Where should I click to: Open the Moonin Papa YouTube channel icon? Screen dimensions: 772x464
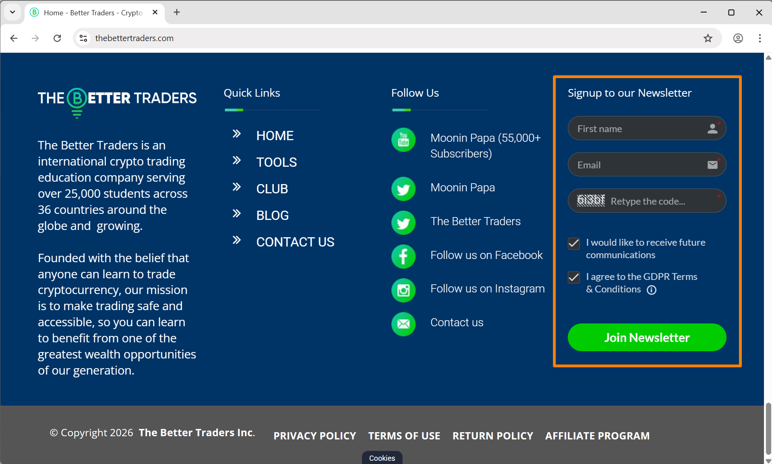(x=403, y=140)
